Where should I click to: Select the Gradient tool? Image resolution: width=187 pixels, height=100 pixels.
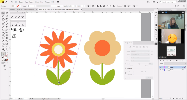7,38
